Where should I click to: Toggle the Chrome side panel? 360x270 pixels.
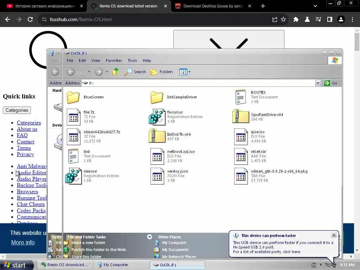tap(330, 20)
